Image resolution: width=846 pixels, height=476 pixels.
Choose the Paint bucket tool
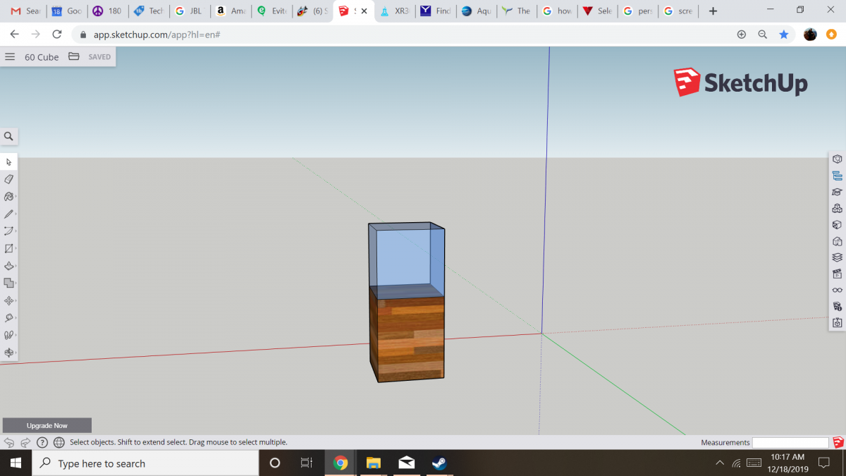pos(9,197)
